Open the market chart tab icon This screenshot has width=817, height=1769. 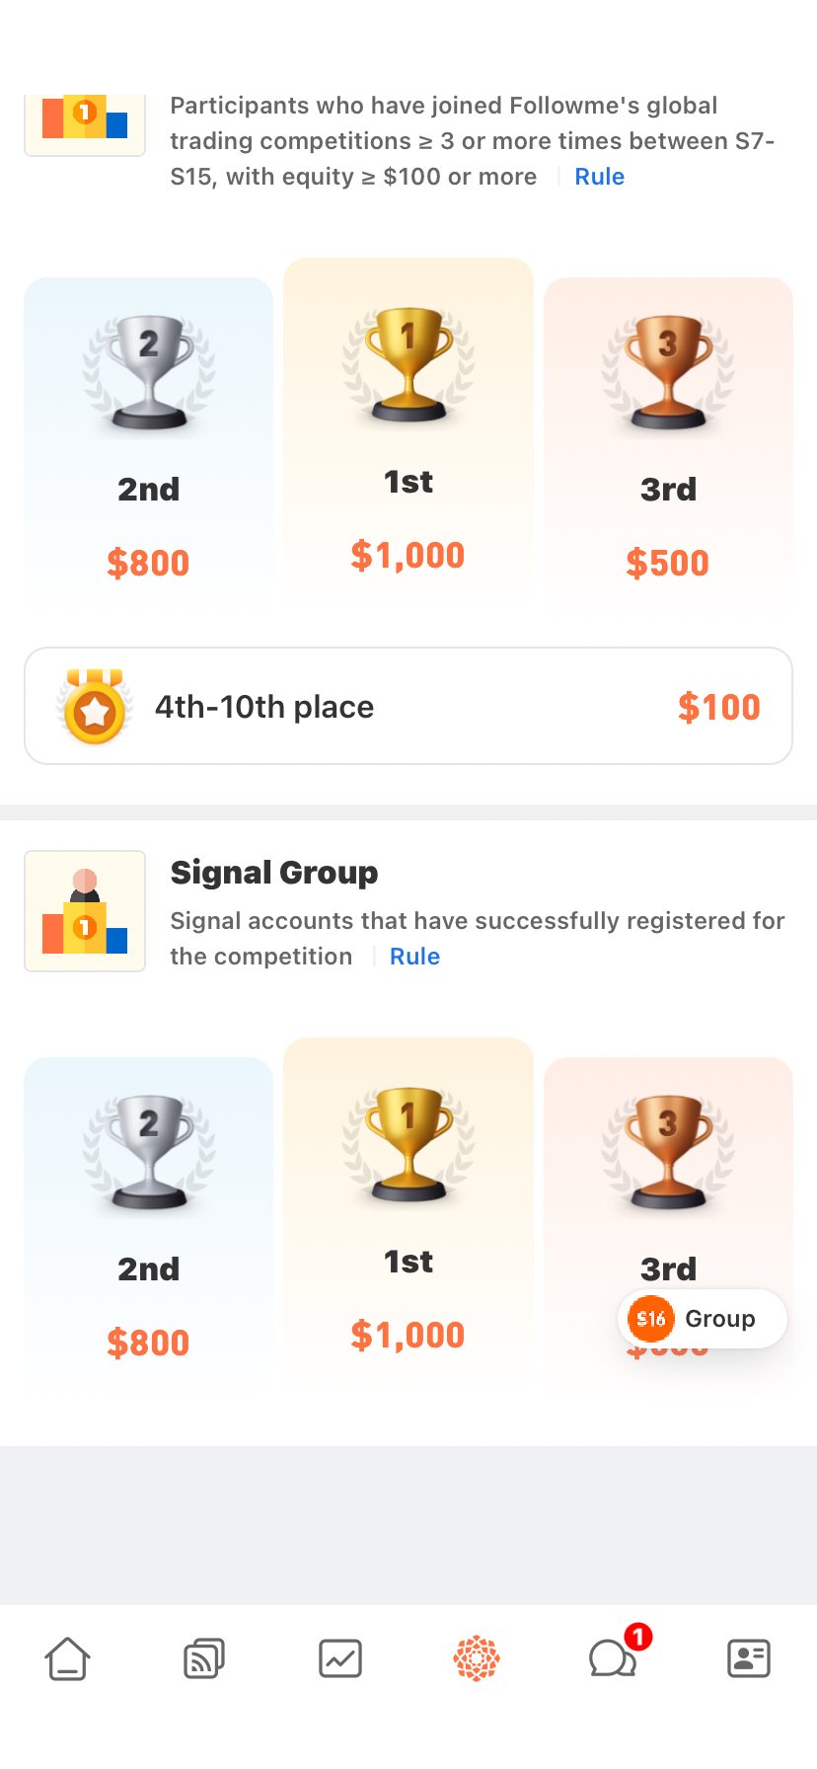pyautogui.click(x=340, y=1658)
